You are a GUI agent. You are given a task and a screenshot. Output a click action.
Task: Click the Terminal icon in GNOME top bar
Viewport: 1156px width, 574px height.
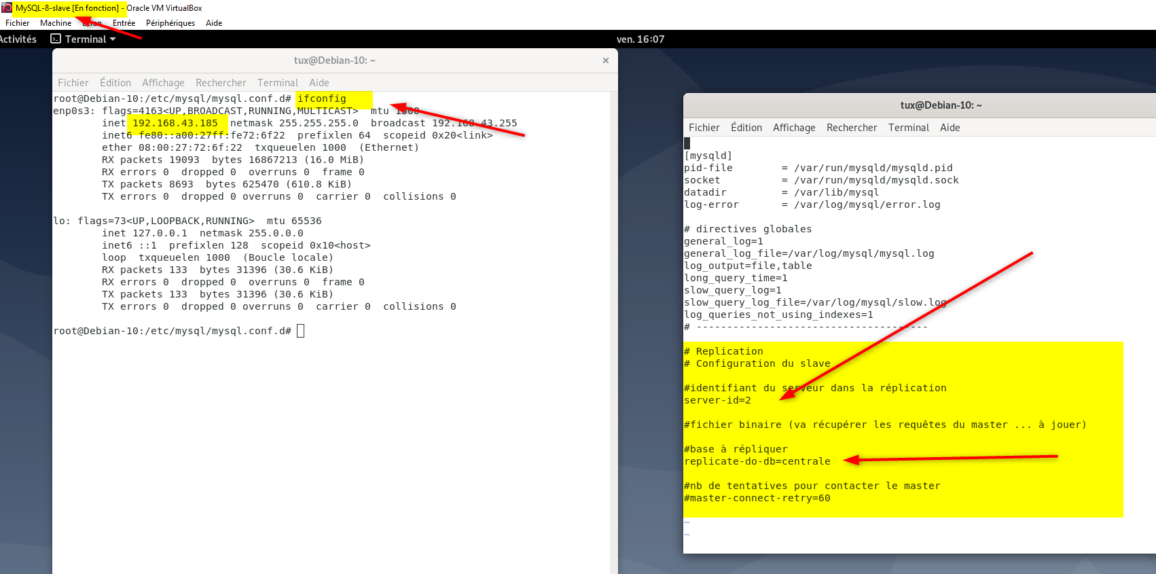(56, 39)
